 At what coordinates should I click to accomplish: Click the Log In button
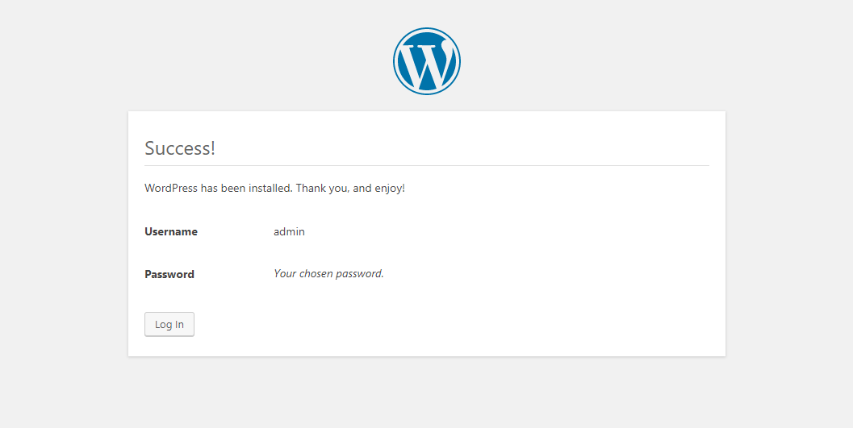click(169, 324)
